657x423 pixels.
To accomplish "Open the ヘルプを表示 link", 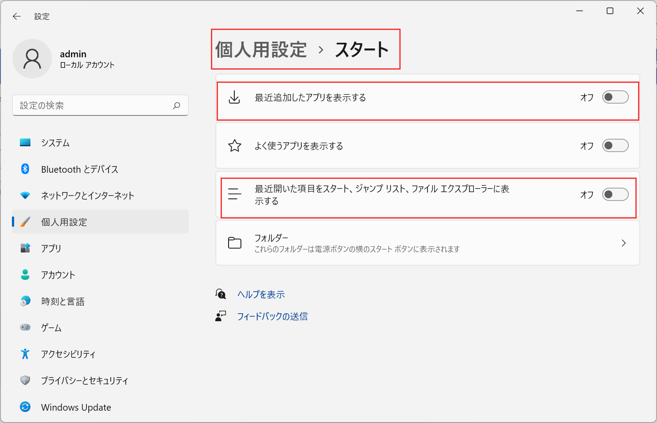I will point(261,294).
